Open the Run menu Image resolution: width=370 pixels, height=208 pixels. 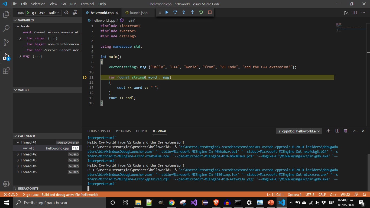(73, 4)
